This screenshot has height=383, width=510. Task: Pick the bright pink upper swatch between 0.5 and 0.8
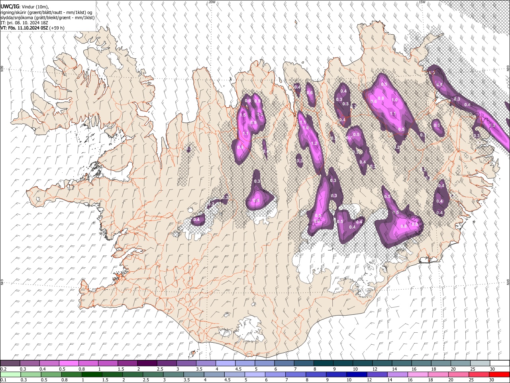click(x=69, y=363)
